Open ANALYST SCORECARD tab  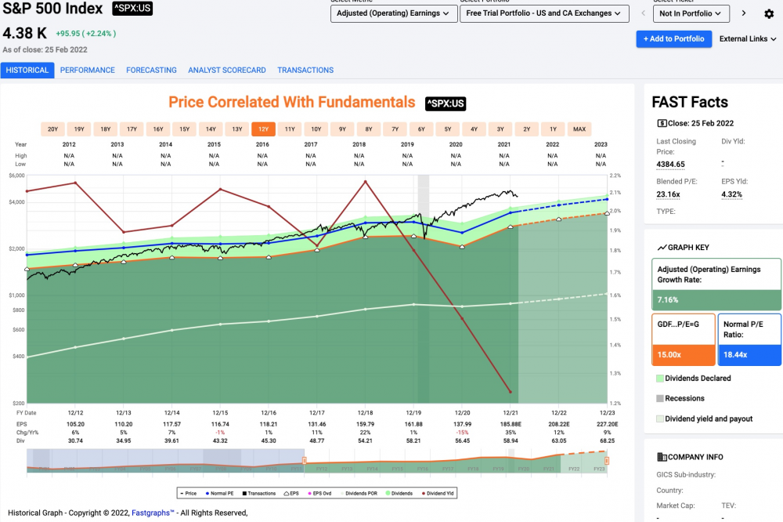[227, 70]
